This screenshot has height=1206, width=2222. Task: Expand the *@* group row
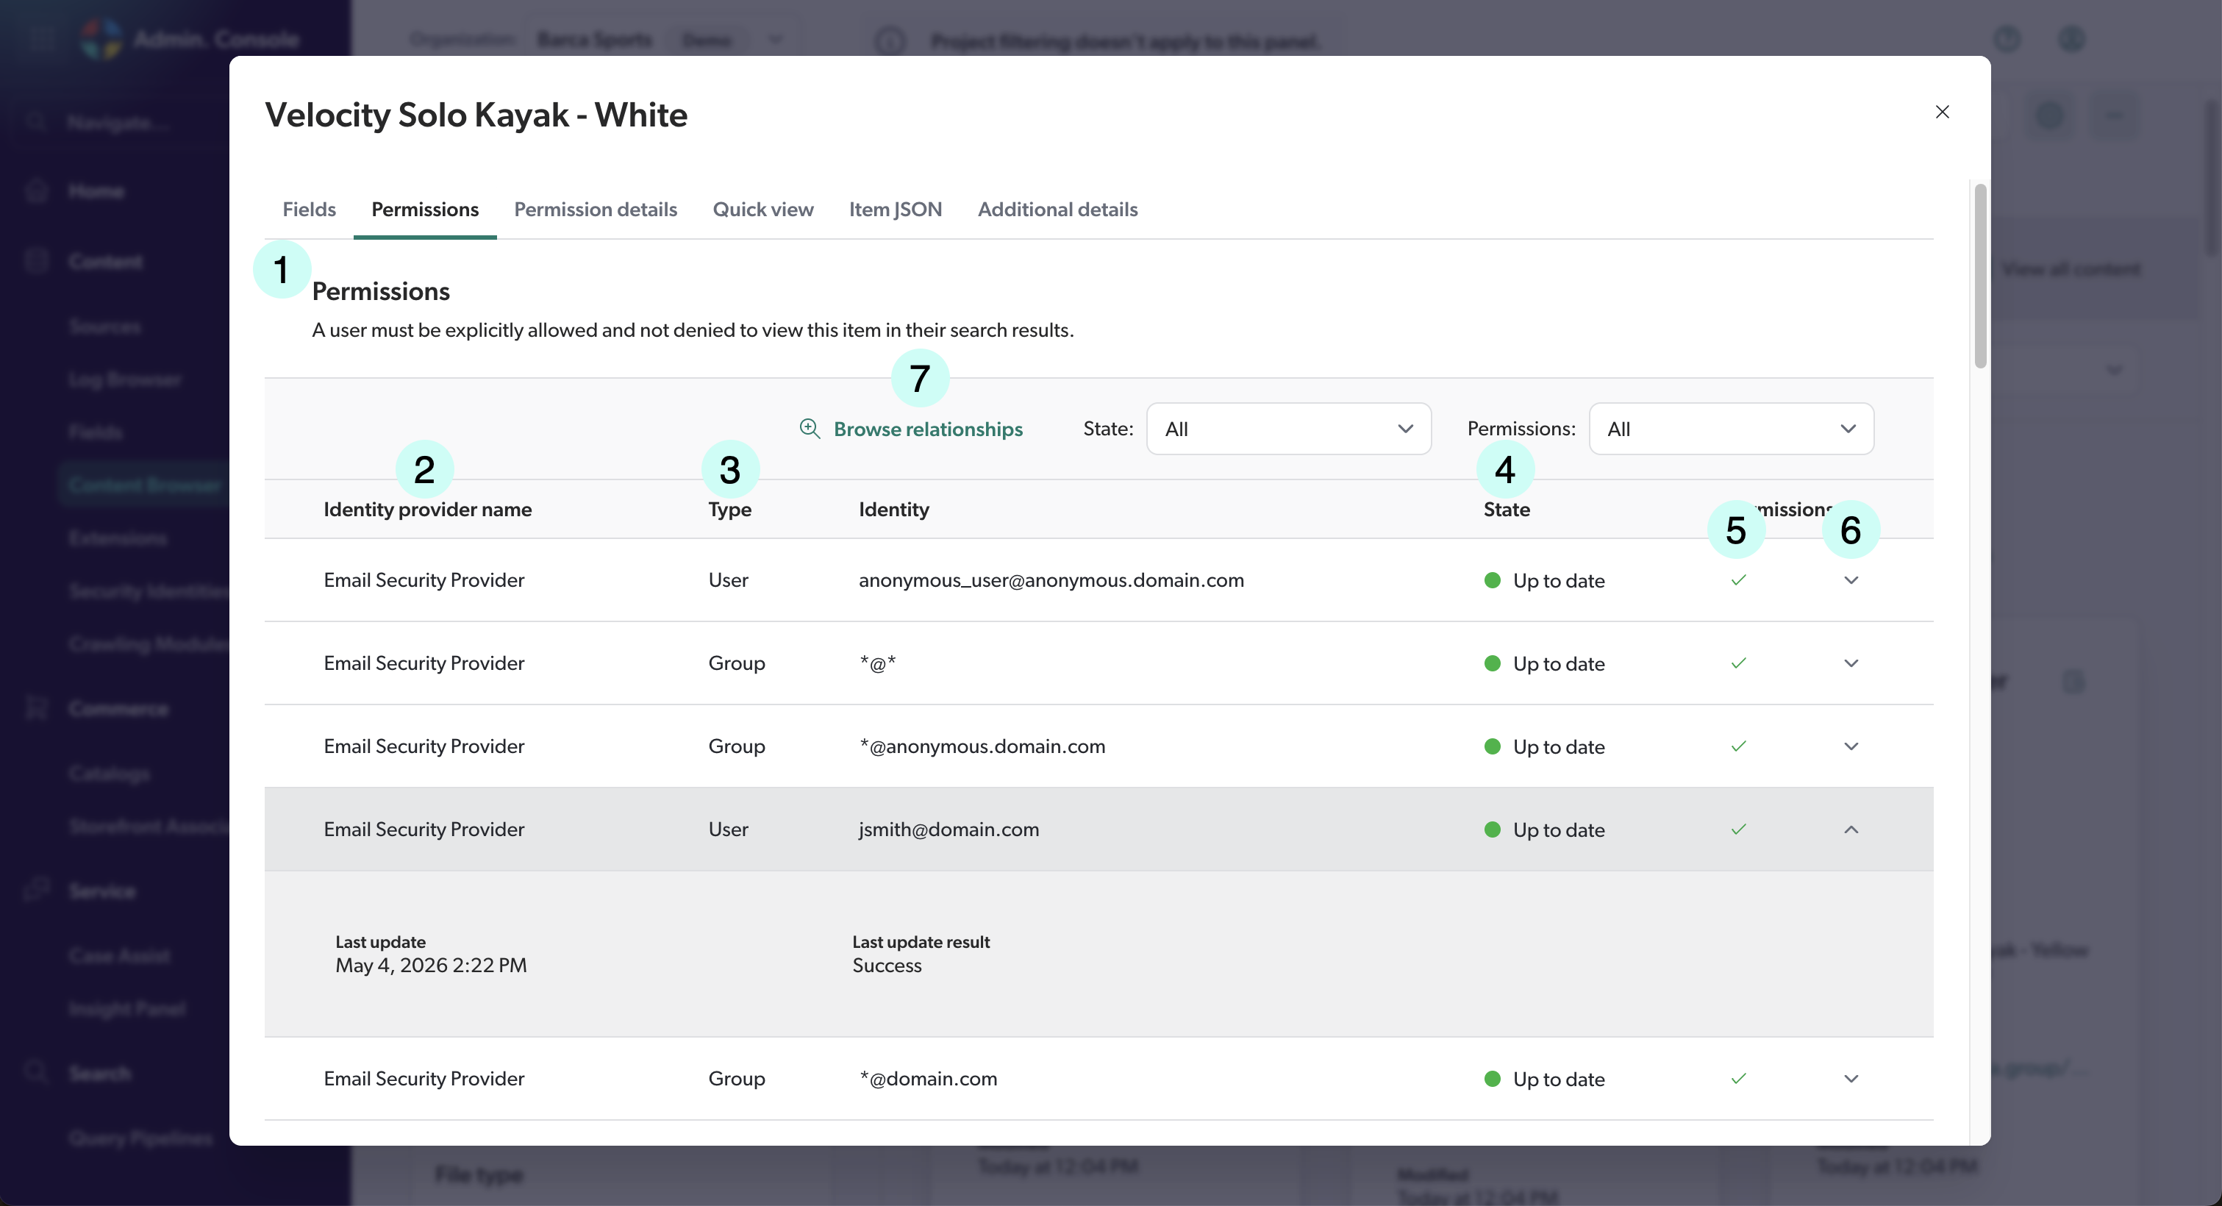click(x=1851, y=663)
